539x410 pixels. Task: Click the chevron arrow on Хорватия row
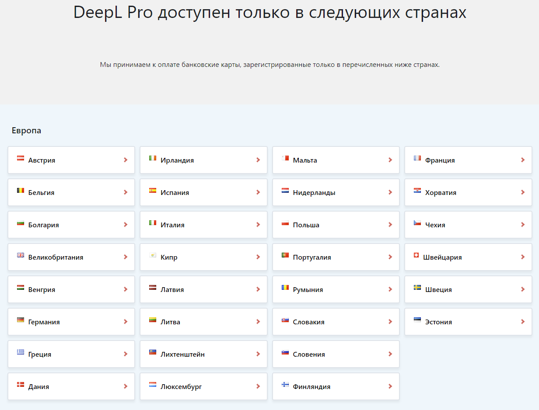point(523,192)
